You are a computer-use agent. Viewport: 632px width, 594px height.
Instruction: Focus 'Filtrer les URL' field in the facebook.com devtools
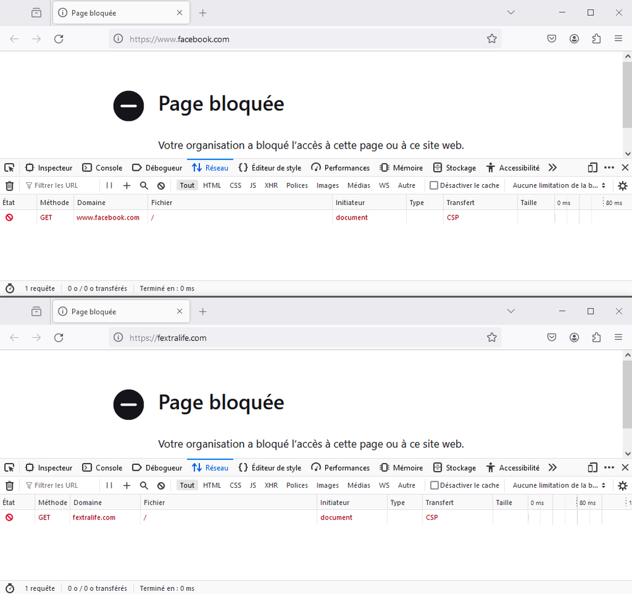click(60, 186)
